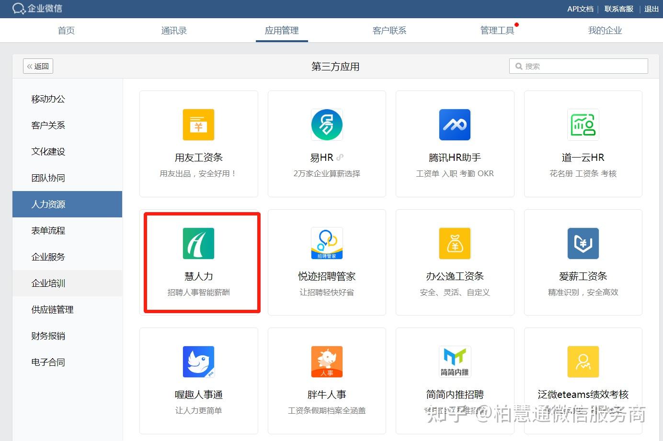Open the 办公逸工资条 app icon

pos(455,243)
